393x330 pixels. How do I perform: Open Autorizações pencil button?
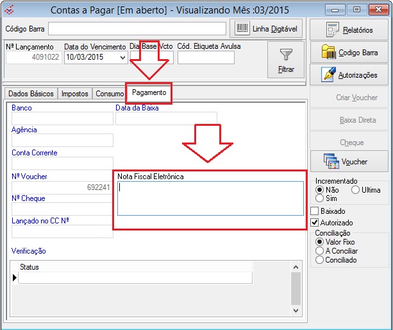pos(349,75)
